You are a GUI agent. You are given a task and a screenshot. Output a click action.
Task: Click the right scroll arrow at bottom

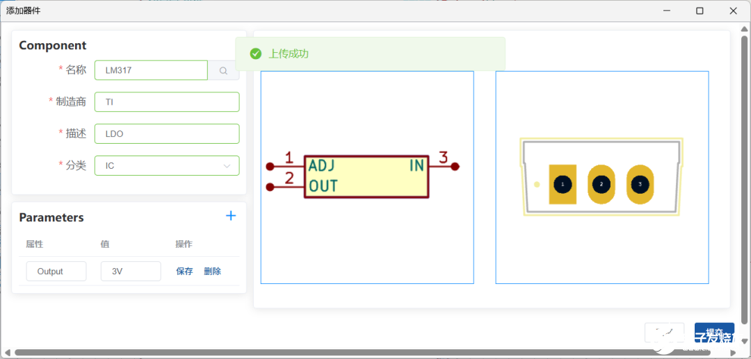pyautogui.click(x=733, y=352)
